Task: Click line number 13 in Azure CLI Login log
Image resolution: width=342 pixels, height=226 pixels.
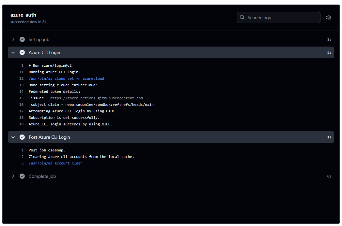Action: coord(22,85)
